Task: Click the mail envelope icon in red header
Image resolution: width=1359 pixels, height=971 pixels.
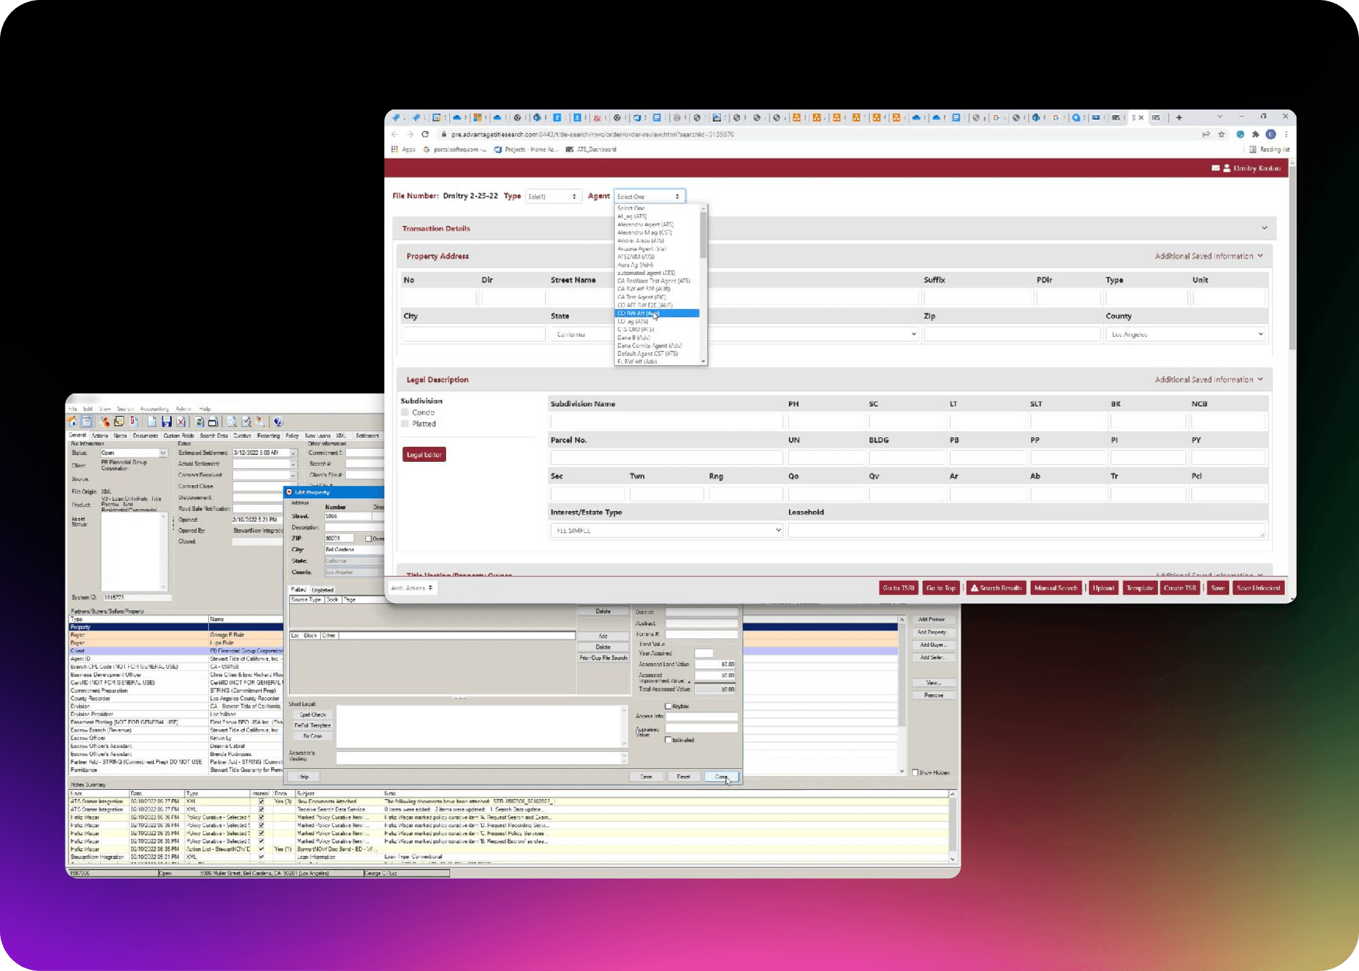Action: pyautogui.click(x=1215, y=168)
